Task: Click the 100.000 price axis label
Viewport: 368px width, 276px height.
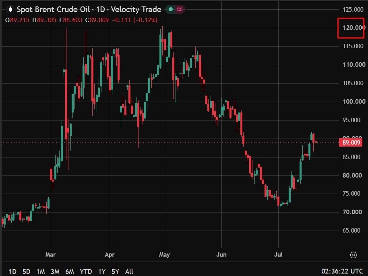Action: point(354,102)
